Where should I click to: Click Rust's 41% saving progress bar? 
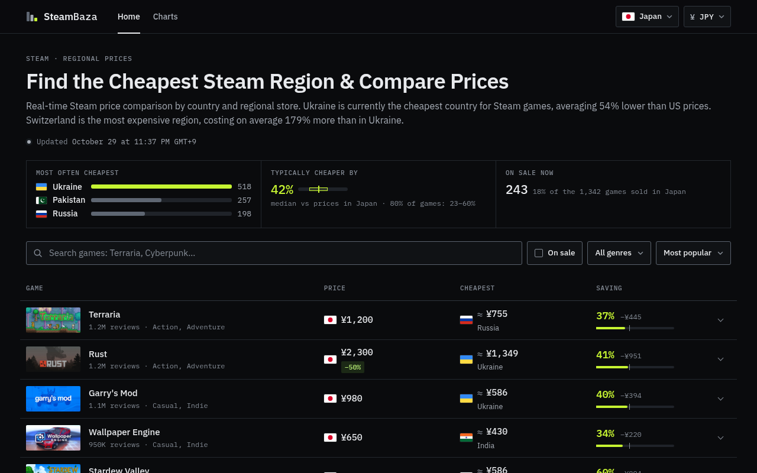click(x=635, y=367)
